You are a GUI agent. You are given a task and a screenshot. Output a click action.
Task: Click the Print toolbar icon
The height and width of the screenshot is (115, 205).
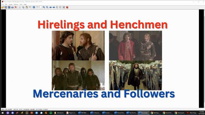pos(12,7)
